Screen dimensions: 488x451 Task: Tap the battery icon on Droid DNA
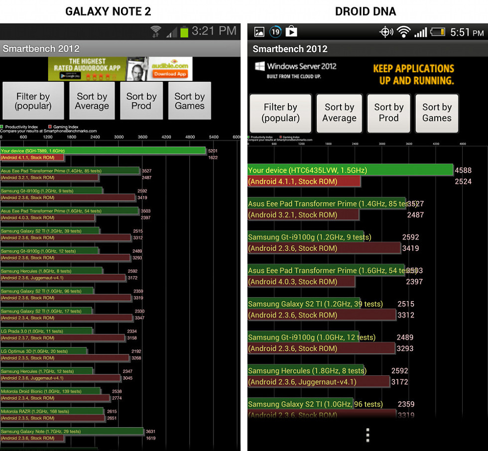[x=438, y=32]
